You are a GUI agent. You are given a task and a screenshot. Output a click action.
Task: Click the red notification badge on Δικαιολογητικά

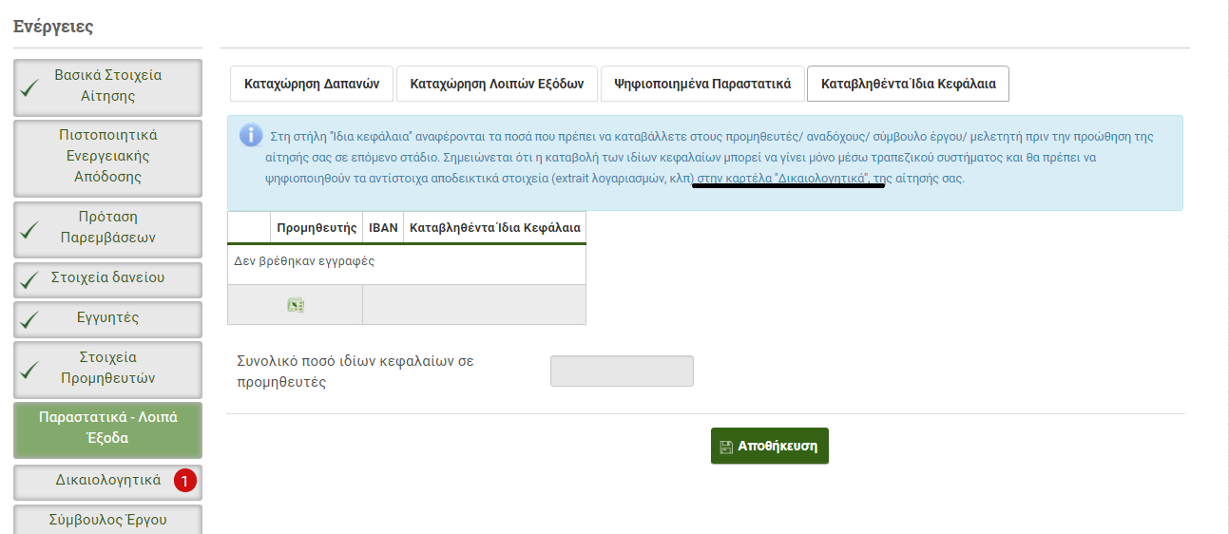coord(185,482)
